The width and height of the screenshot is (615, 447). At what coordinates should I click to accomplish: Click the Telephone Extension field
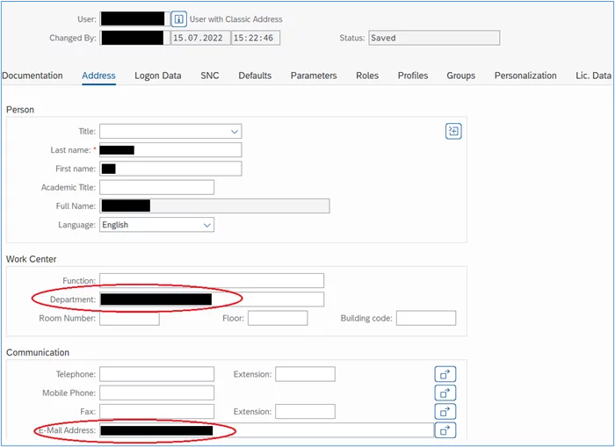[x=305, y=374]
